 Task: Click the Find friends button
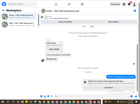point(115,4)
